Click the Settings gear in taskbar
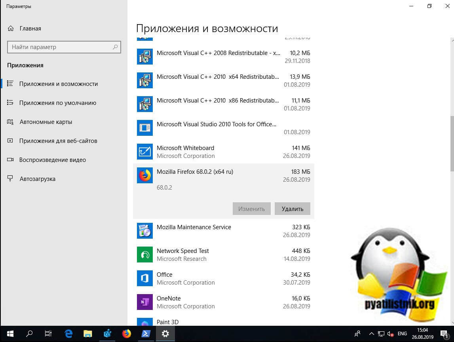Screen dimensions: 454x342 165,334
